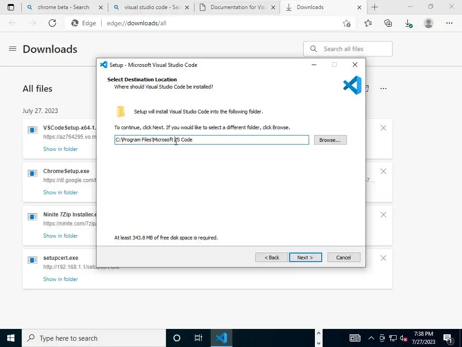Remove ChromeSetup.exe from downloads list

383,171
